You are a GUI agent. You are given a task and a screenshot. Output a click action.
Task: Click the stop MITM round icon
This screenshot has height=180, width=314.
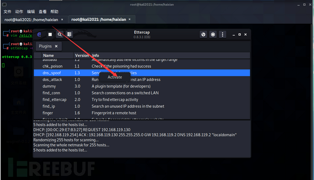coord(213,35)
